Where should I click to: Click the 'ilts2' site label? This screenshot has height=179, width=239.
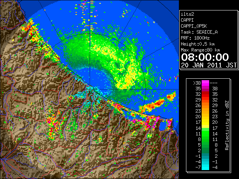187,14
